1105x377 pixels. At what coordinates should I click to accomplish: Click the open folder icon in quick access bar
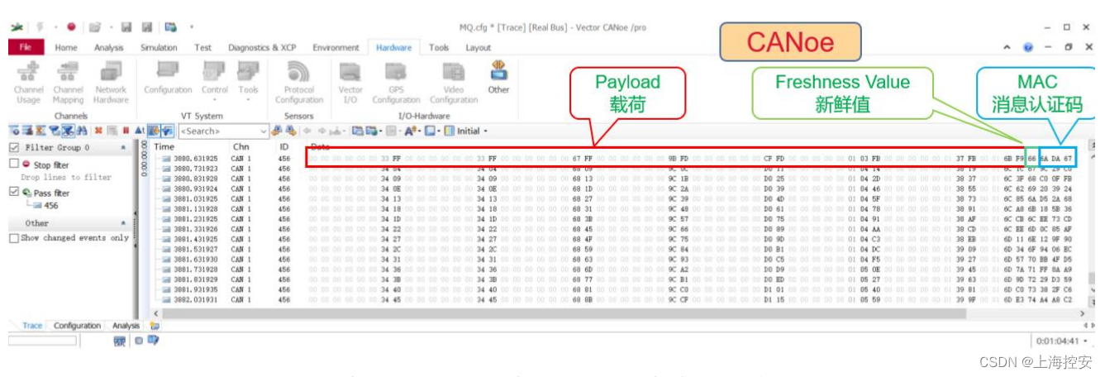[95, 27]
